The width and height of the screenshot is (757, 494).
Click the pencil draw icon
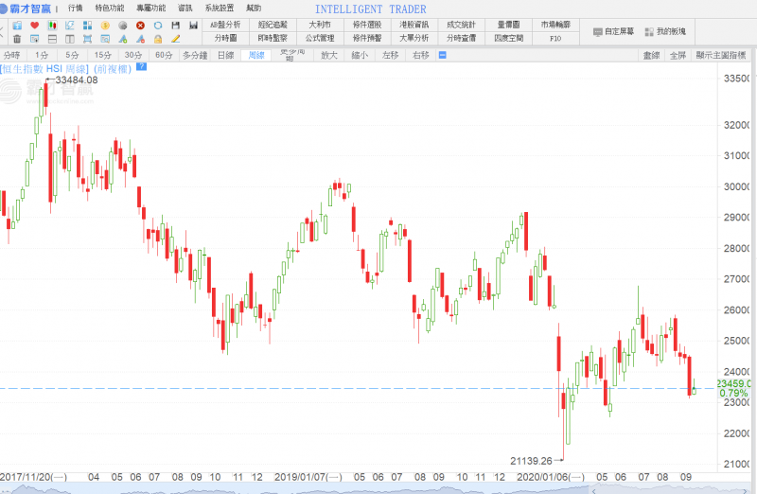[x=175, y=40]
